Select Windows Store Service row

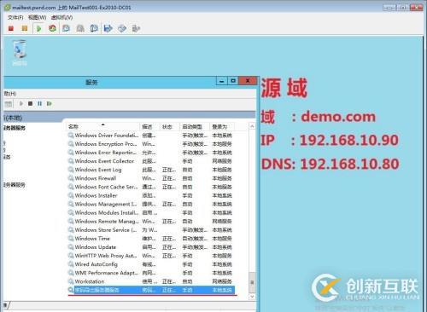pos(150,230)
